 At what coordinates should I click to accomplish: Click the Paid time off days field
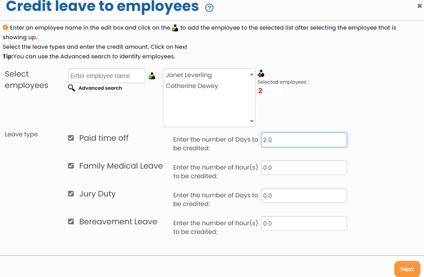click(304, 140)
